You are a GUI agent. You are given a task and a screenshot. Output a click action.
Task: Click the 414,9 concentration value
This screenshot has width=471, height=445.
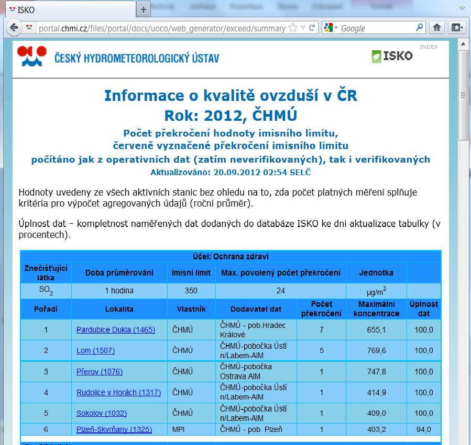coord(376,393)
